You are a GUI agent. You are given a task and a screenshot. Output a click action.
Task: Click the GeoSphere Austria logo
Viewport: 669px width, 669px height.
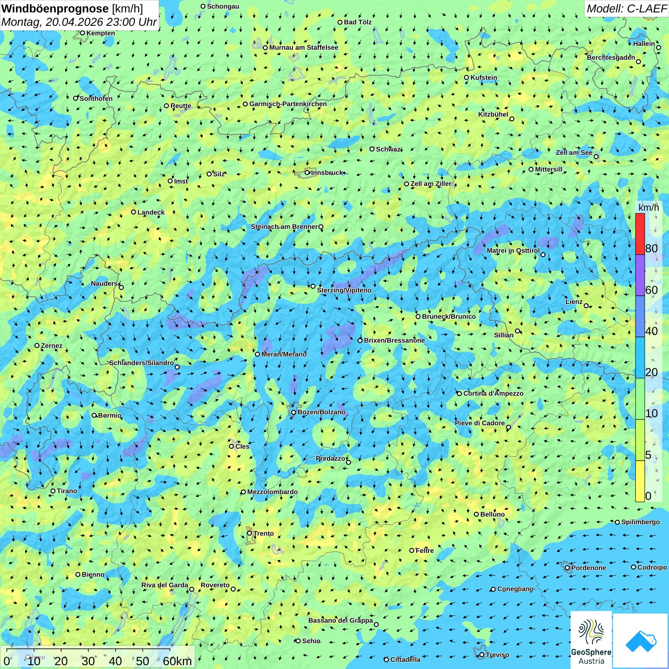591,640
